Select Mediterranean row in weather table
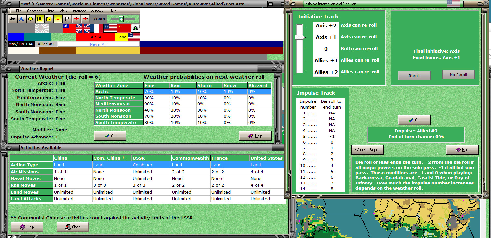The image size is (491, 238). click(x=183, y=104)
